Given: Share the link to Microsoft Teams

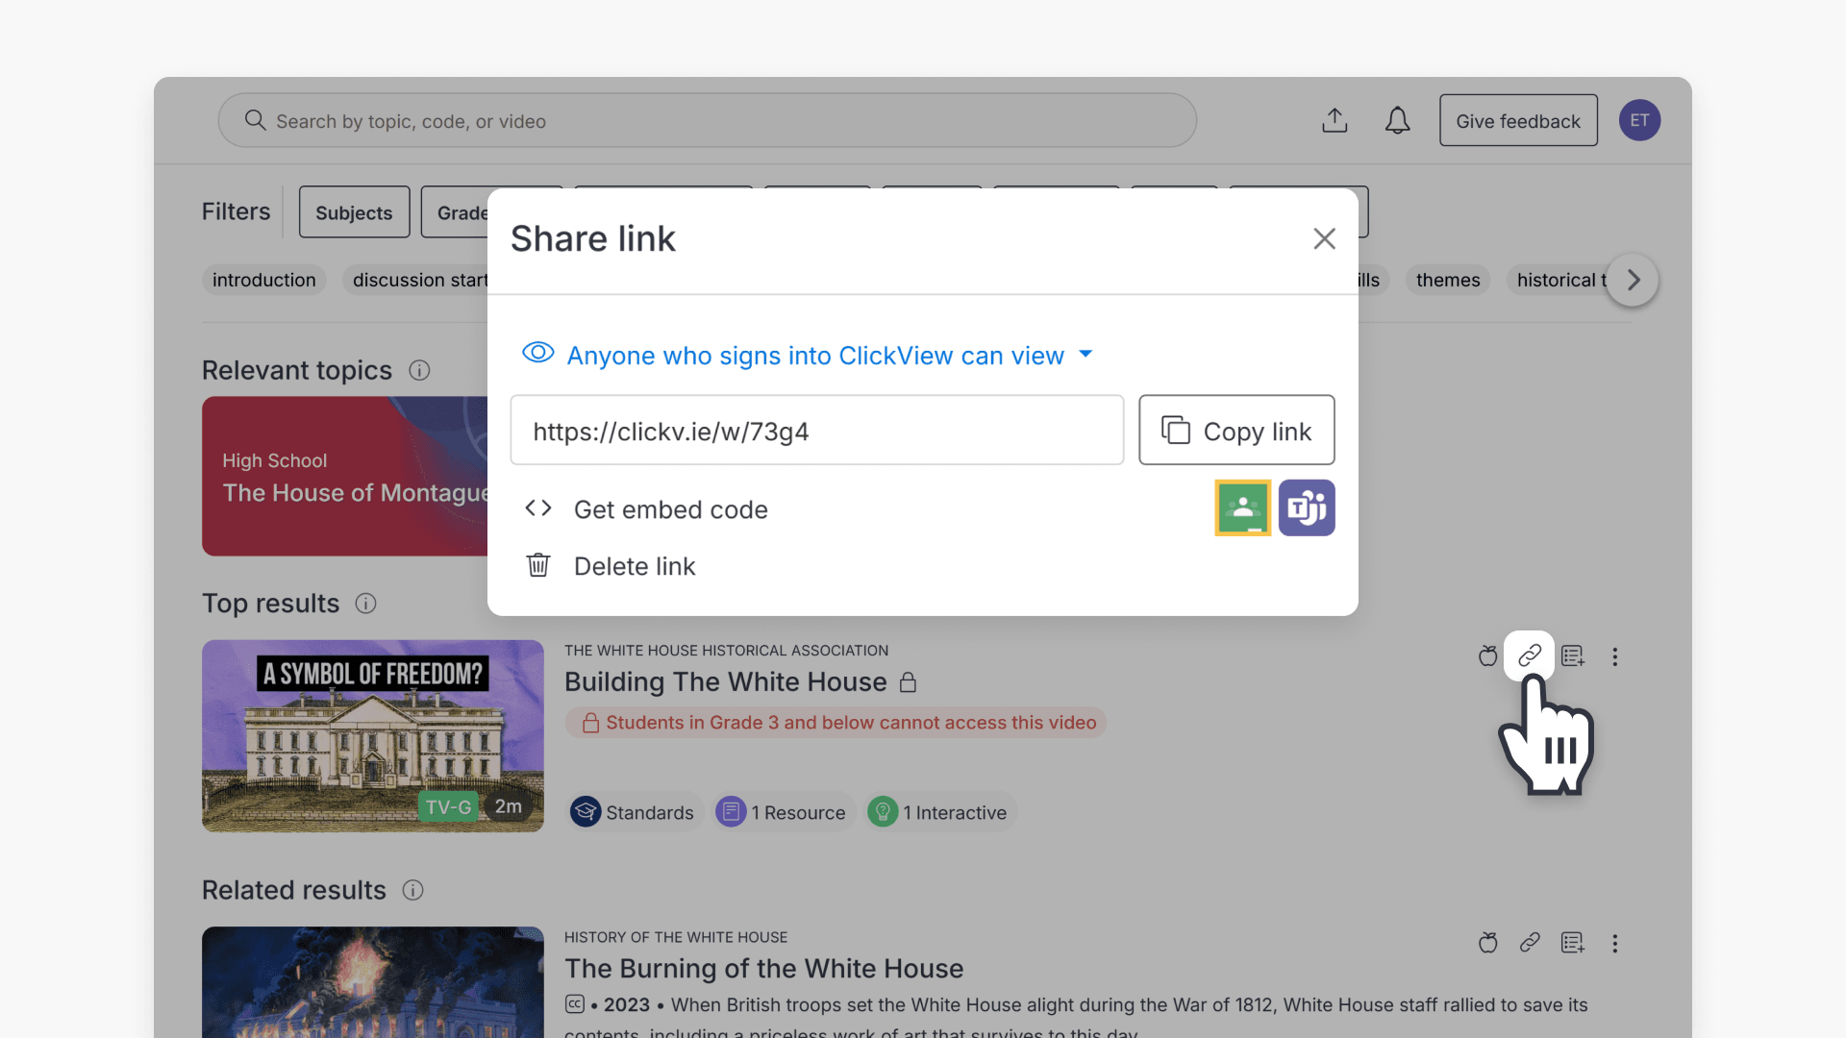Looking at the screenshot, I should coord(1308,507).
